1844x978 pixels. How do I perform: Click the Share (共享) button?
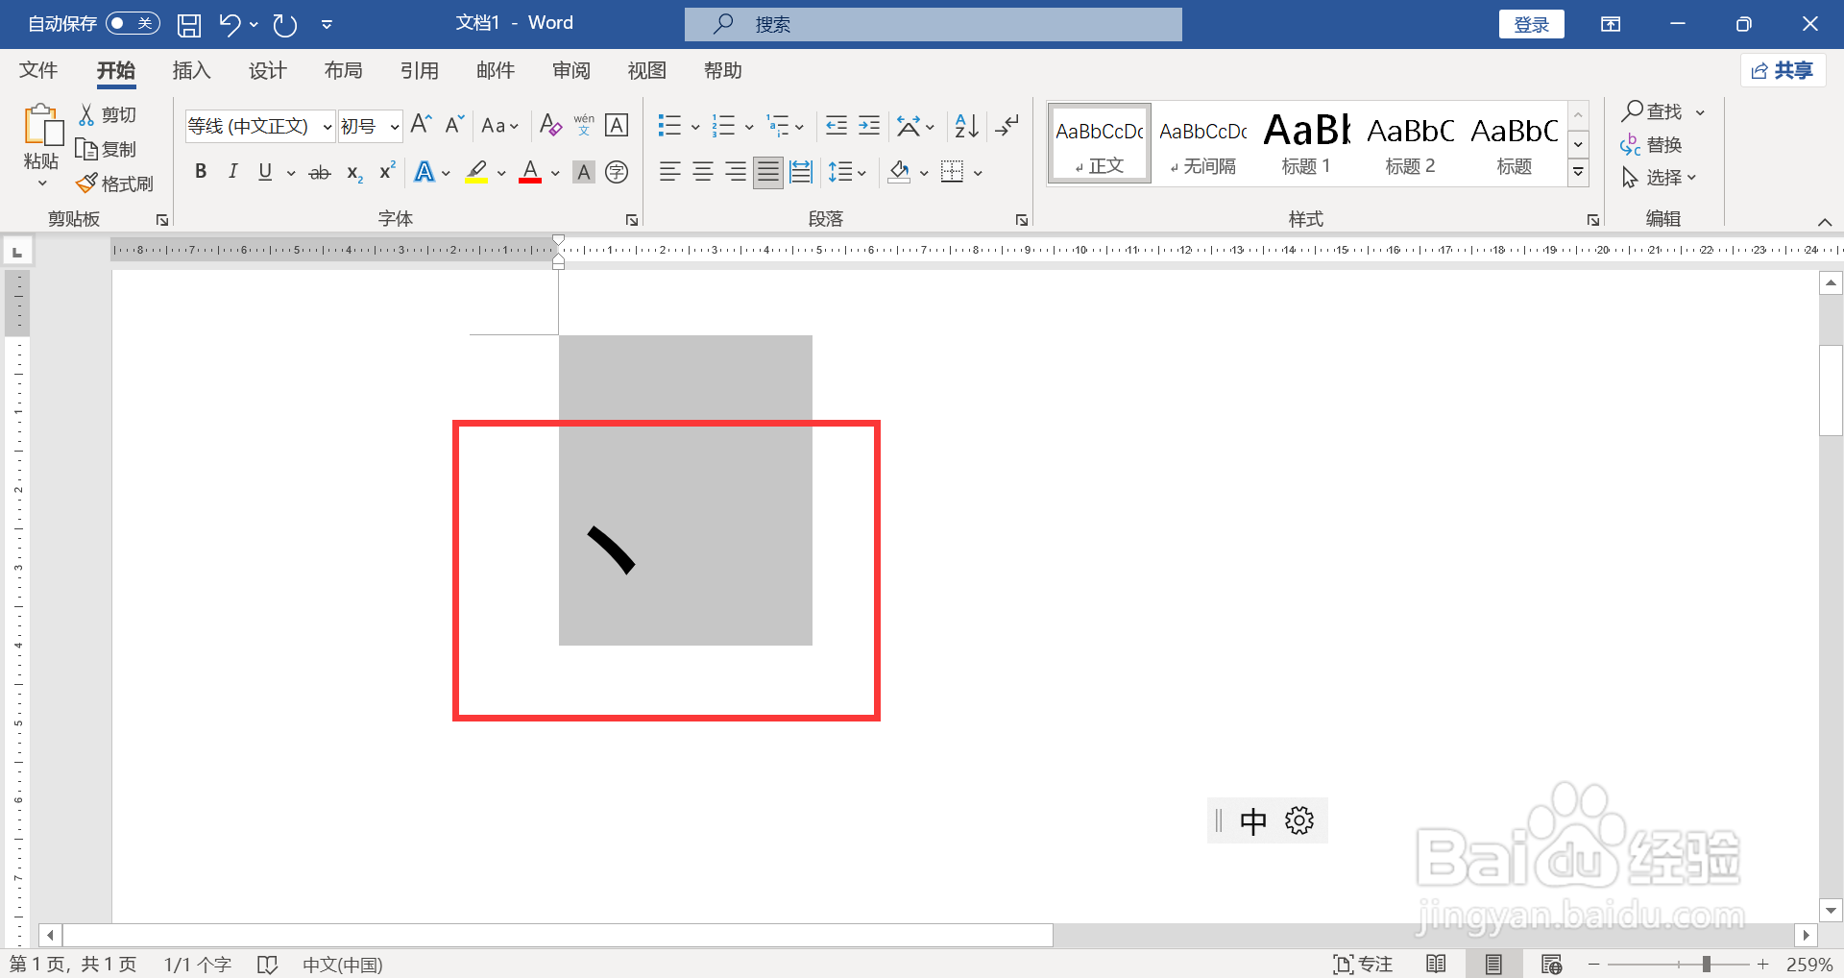click(1783, 70)
